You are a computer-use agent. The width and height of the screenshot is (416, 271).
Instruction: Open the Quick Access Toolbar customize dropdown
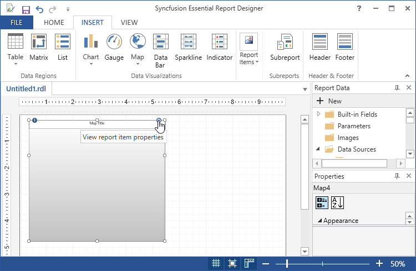[68, 9]
